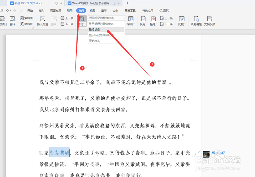Click the line starting 景很是惨淡
This screenshot has width=255, height=177.
point(115,164)
